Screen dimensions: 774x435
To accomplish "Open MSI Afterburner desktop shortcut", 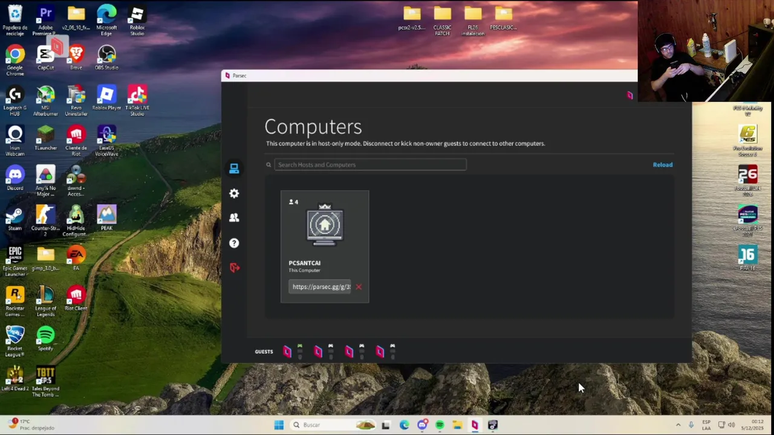I will [45, 101].
